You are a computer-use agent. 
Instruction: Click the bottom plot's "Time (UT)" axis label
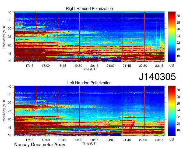point(89,143)
